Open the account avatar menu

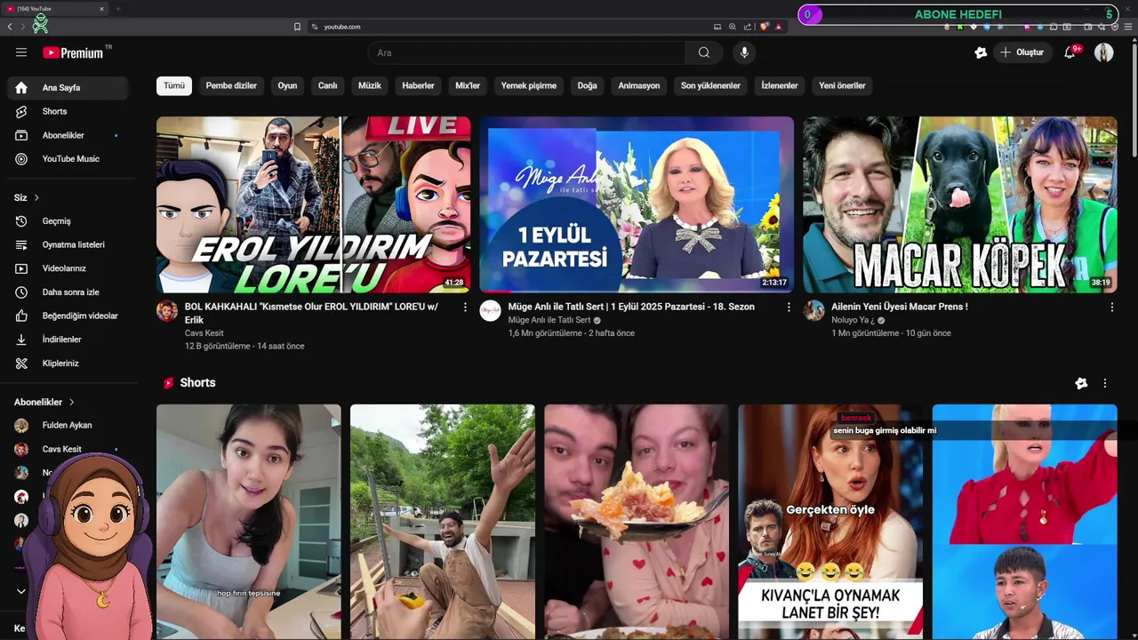coord(1103,52)
